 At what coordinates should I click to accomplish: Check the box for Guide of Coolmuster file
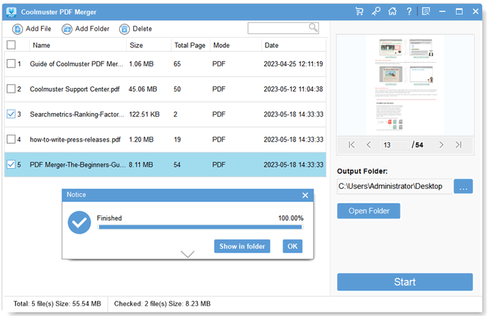click(11, 63)
